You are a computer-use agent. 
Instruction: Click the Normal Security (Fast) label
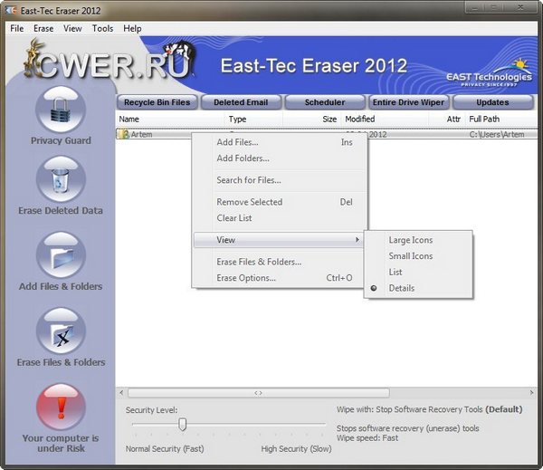pos(165,448)
